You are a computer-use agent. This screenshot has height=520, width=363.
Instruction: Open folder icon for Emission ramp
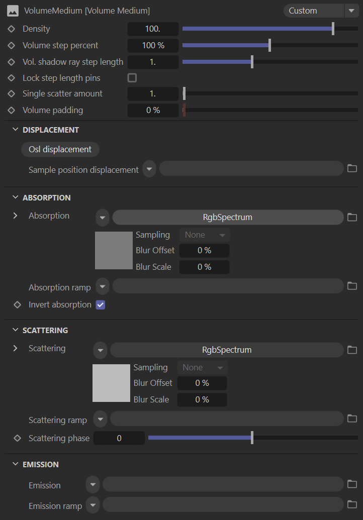tap(352, 504)
